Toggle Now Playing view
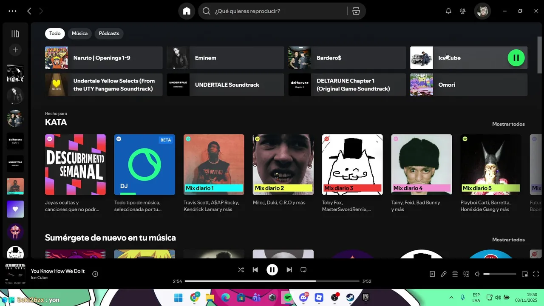The height and width of the screenshot is (306, 544). tap(432, 274)
